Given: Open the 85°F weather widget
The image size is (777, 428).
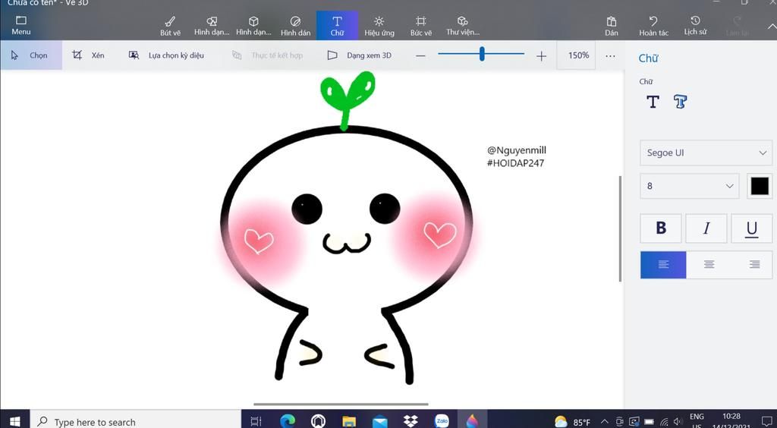Looking at the screenshot, I should (x=572, y=422).
